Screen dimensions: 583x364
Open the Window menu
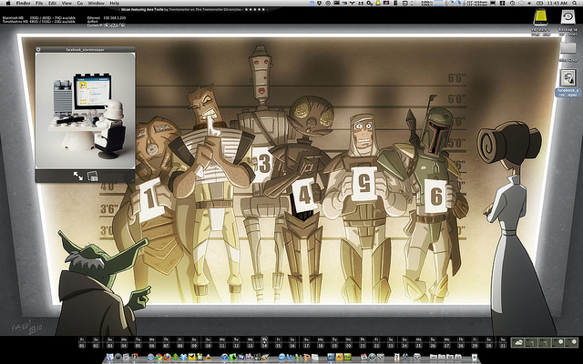97,3
